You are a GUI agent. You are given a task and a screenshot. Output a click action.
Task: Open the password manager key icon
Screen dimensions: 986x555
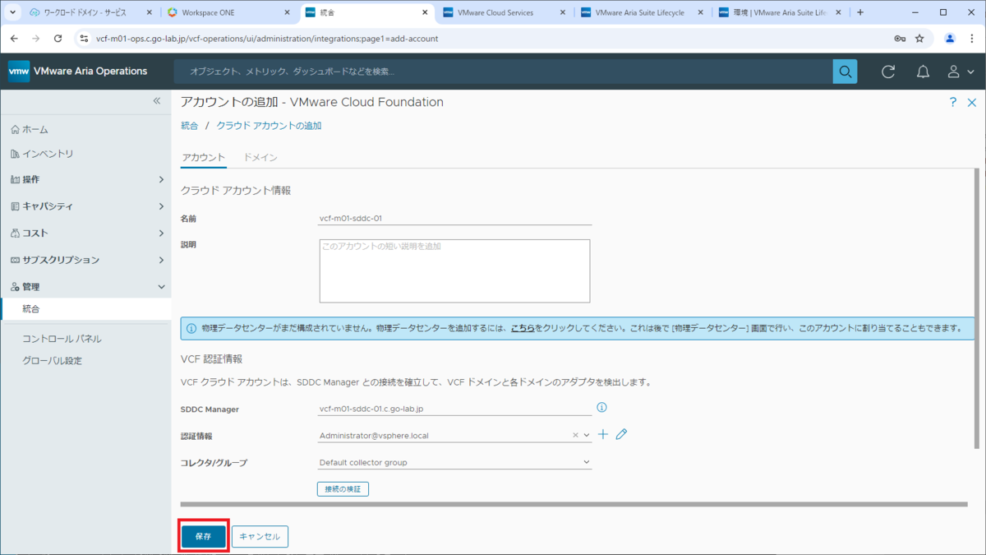point(900,38)
